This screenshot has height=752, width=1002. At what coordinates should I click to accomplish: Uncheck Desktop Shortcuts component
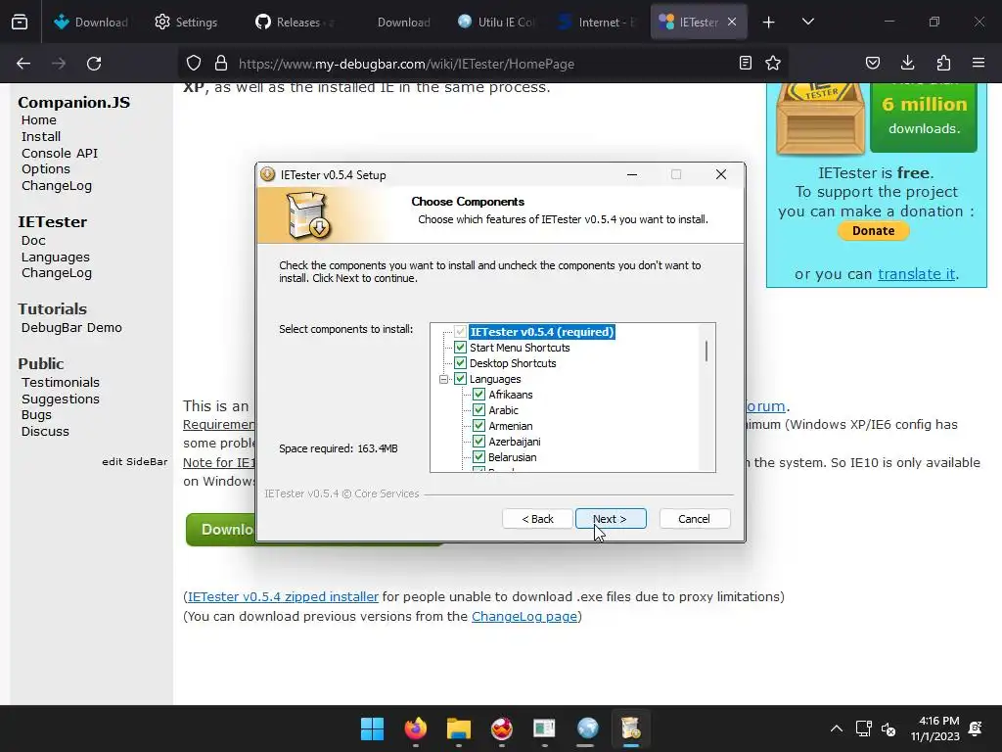tap(460, 363)
